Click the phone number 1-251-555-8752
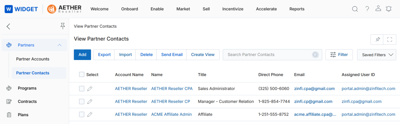The image size is (400, 124). (x=273, y=114)
